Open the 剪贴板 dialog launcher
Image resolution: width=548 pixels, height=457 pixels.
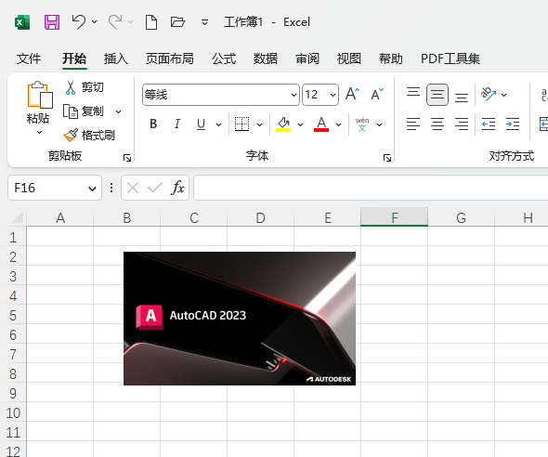pos(127,158)
